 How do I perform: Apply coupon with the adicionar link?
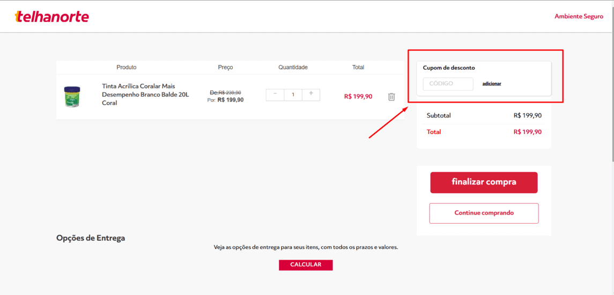pyautogui.click(x=492, y=84)
